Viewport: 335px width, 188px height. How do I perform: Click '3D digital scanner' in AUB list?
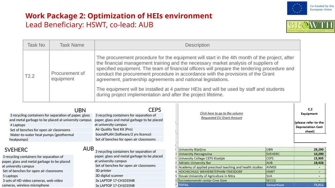pyautogui.click(x=130, y=176)
